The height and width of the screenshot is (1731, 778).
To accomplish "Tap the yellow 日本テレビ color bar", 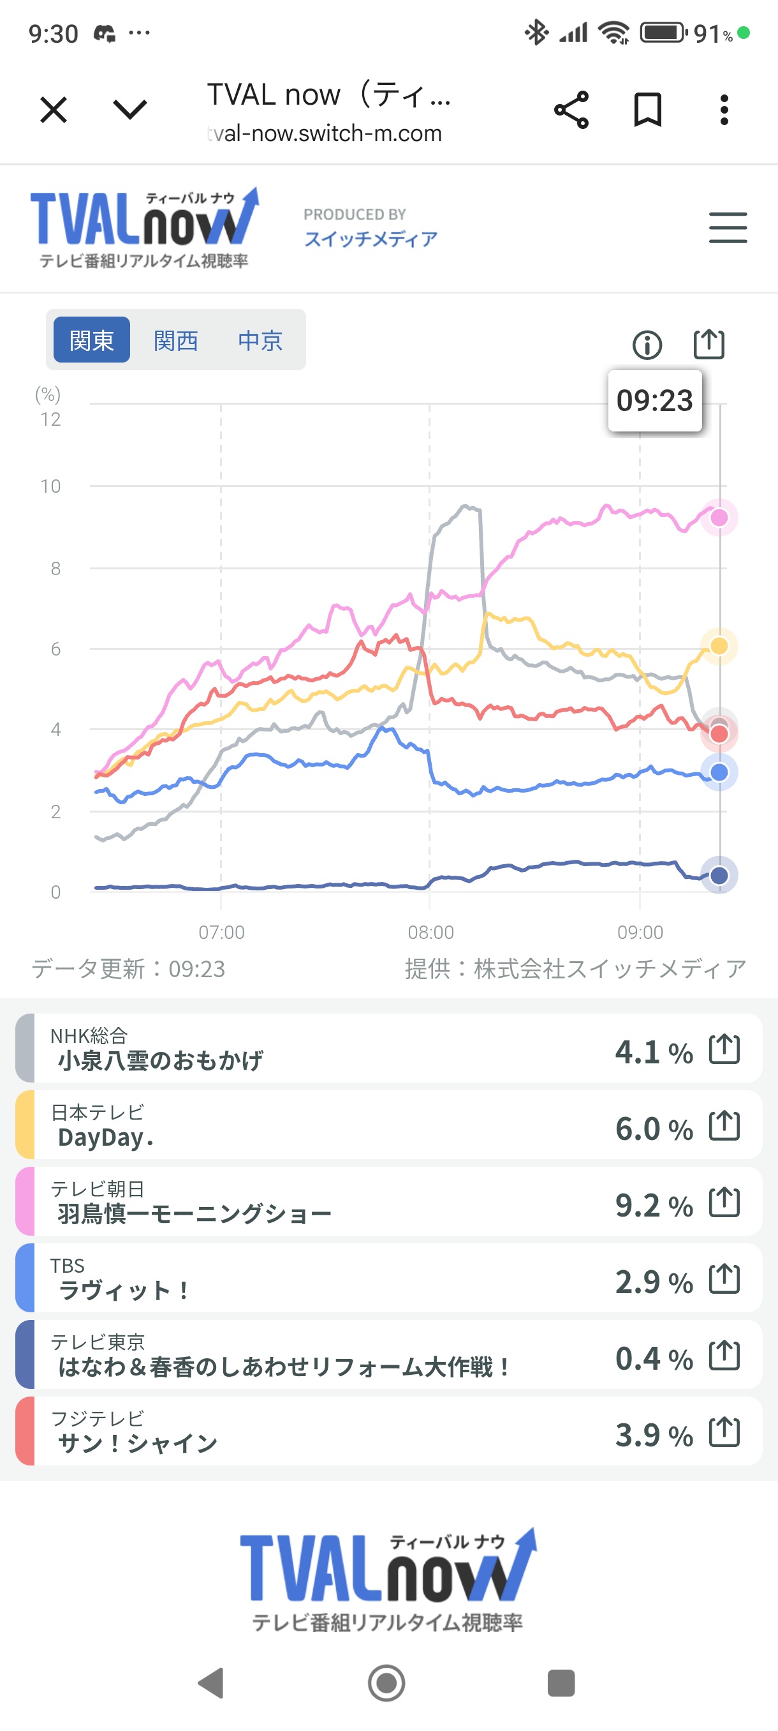I will (x=25, y=1125).
